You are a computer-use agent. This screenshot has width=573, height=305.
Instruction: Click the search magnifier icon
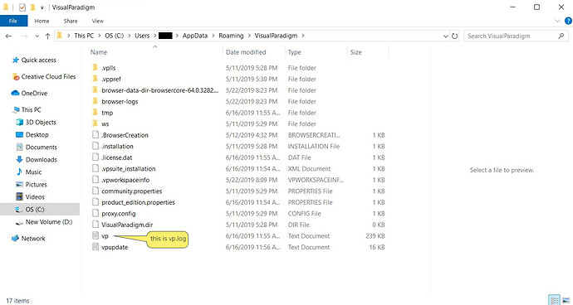click(x=561, y=36)
